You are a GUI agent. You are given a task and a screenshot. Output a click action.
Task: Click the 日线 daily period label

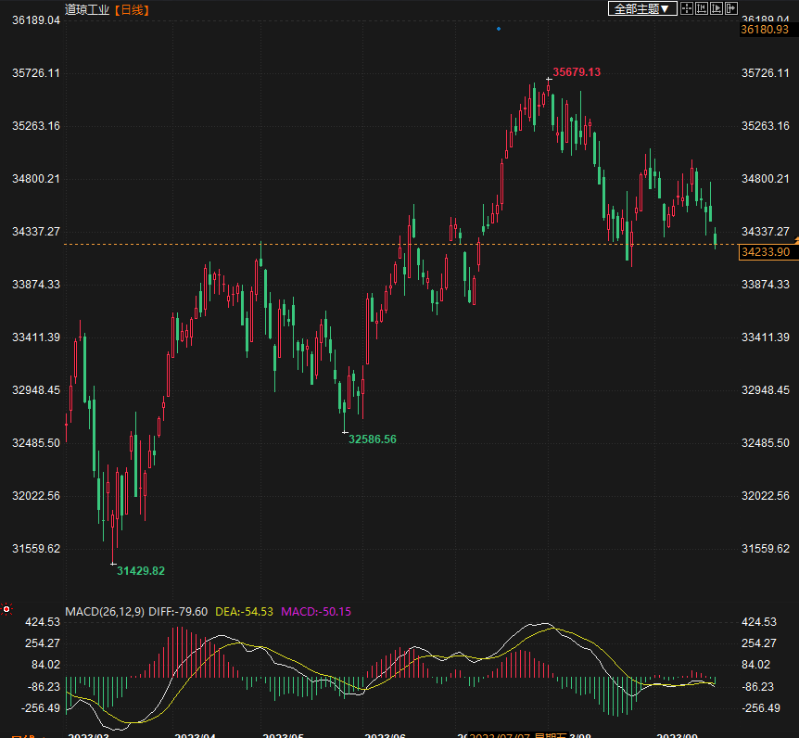point(132,9)
